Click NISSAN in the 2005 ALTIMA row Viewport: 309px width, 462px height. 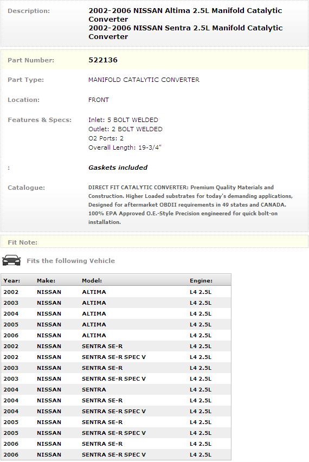click(x=49, y=325)
